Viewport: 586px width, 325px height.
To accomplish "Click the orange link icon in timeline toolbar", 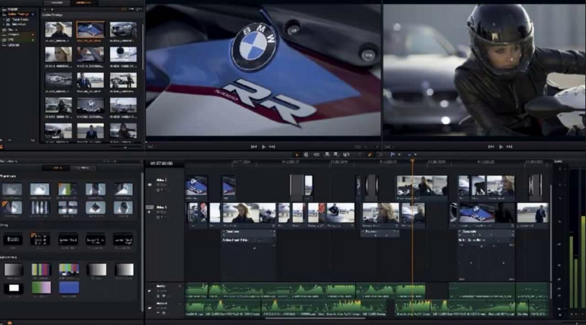I will 370,154.
